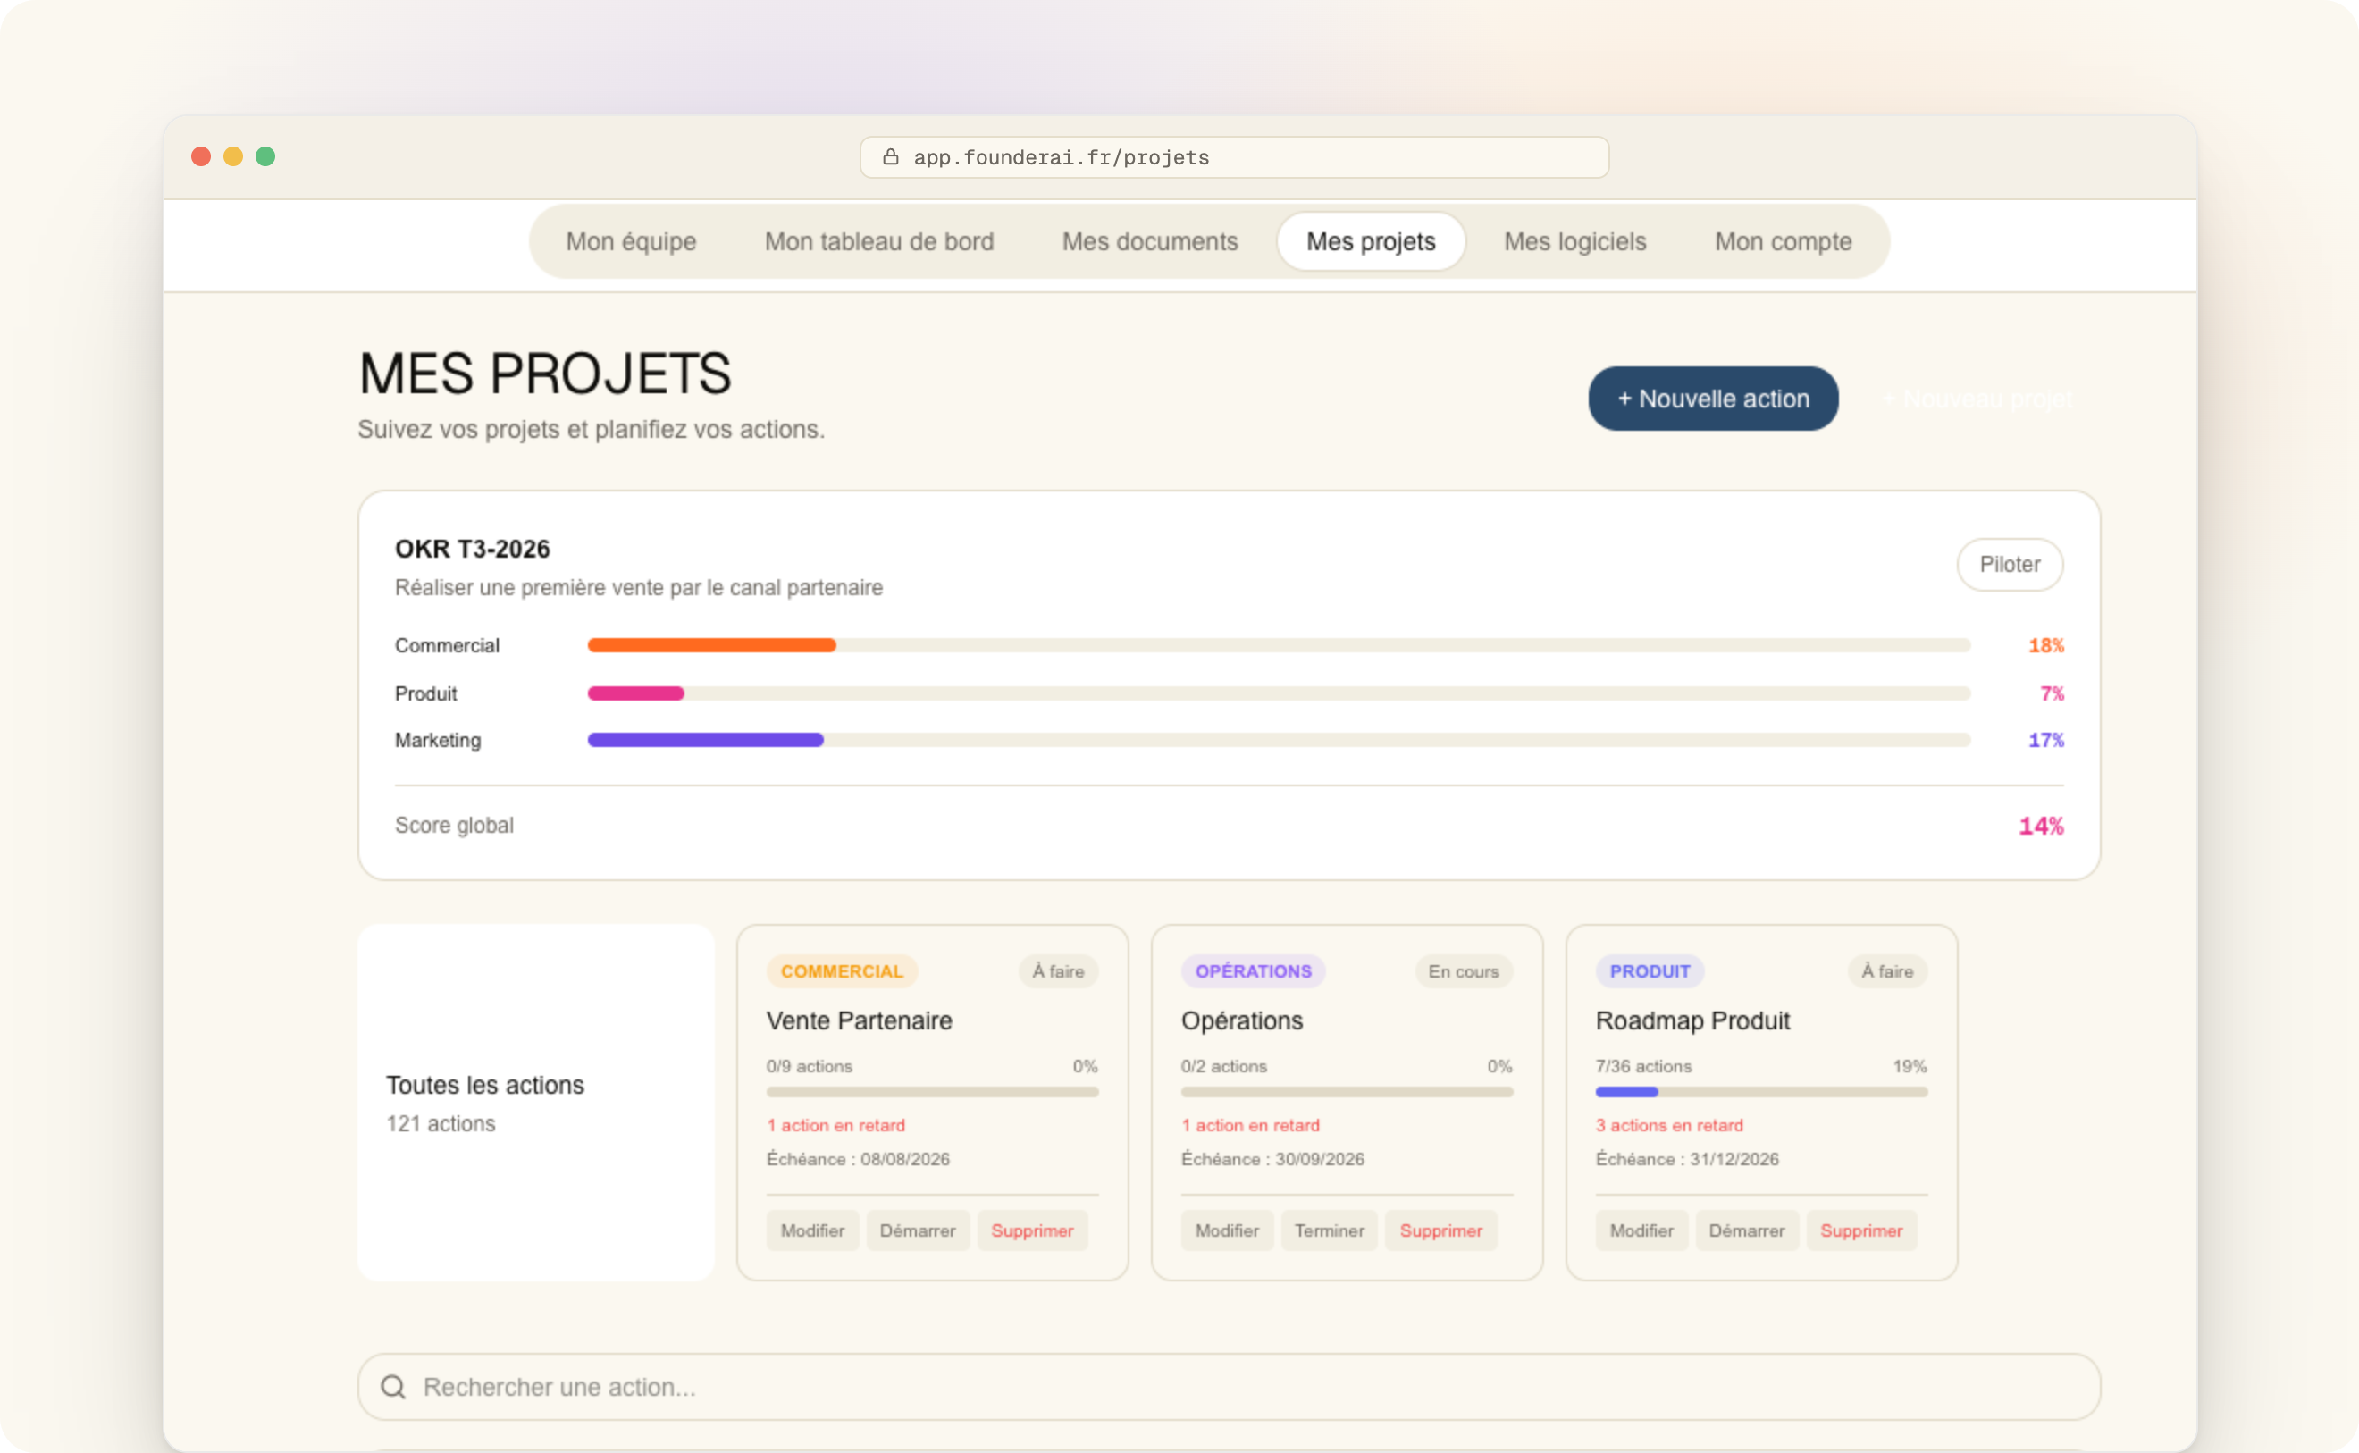Minimize the window with yellow button
The height and width of the screenshot is (1453, 2359).
pos(232,156)
